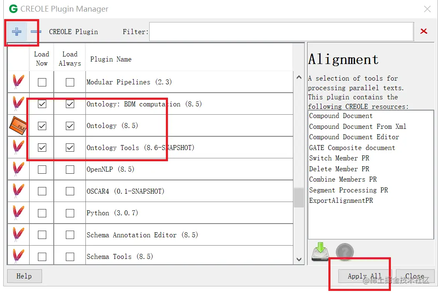The height and width of the screenshot is (293, 438).
Task: Select the Ontology: BDM computation (8.5) name
Action: [144, 104]
